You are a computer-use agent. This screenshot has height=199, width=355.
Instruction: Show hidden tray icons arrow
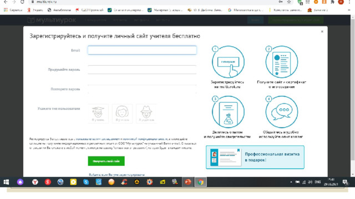(x=291, y=182)
